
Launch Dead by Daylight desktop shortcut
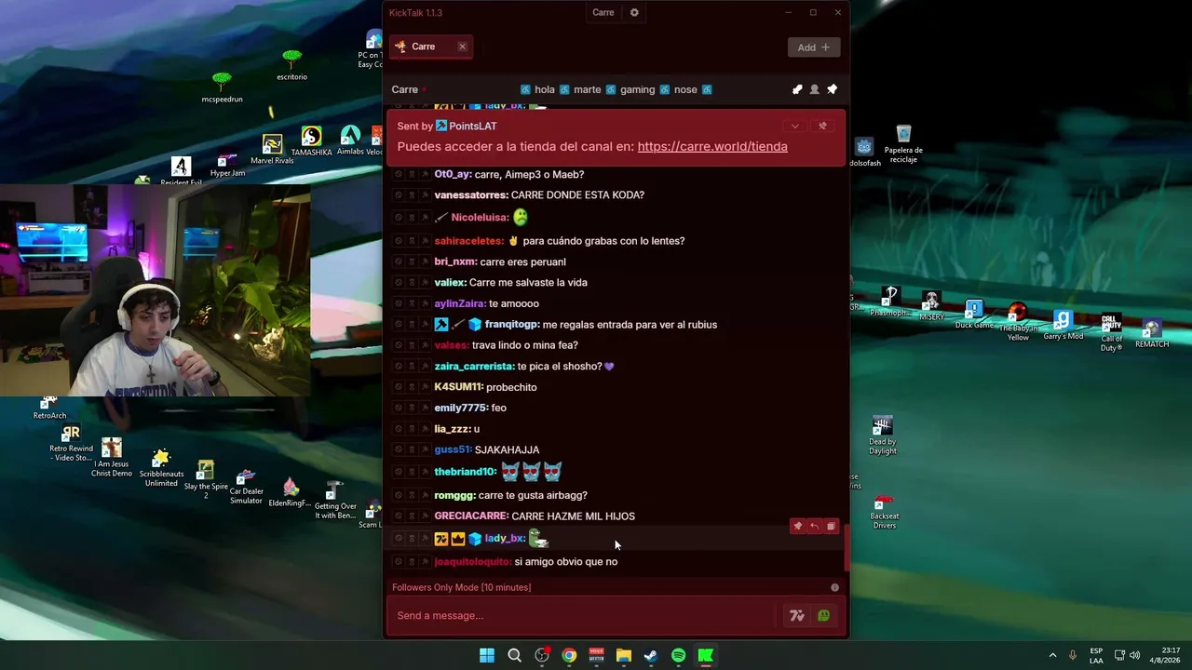pos(883,435)
